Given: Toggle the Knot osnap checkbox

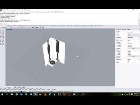Looking at the screenshot, I should pos(37,89).
